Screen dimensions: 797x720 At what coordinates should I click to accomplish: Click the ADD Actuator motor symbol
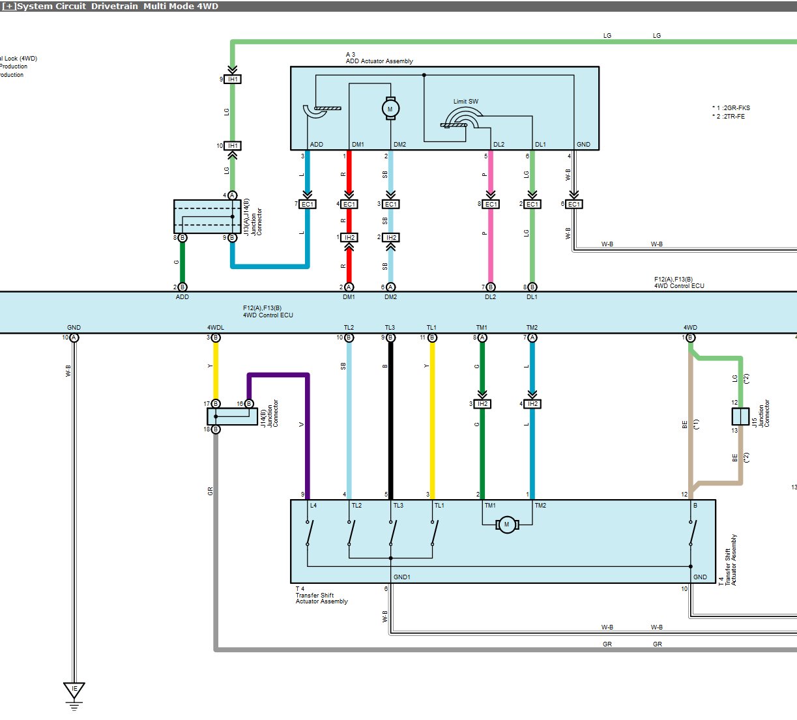390,109
